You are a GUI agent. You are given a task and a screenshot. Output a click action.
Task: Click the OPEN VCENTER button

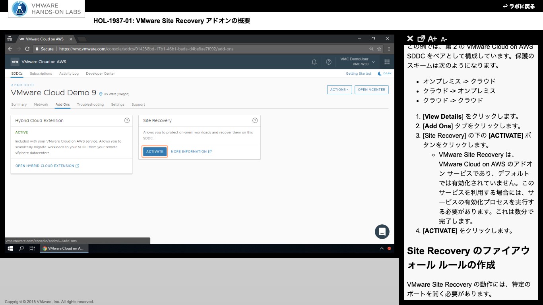[x=372, y=90]
